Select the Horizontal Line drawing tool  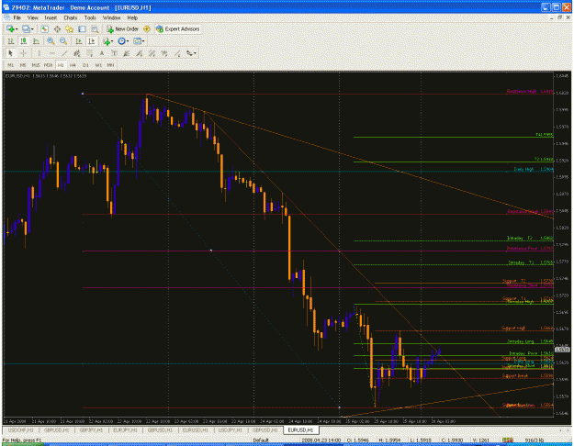pos(51,53)
